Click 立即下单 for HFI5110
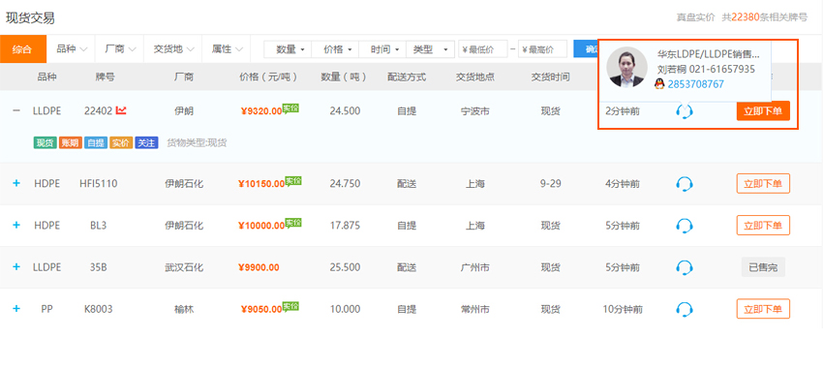 (x=763, y=184)
